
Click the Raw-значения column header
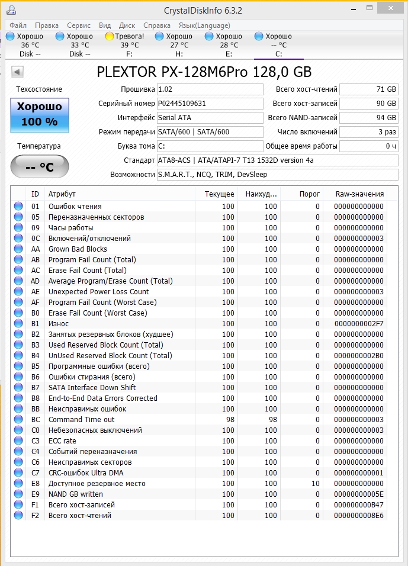coord(359,194)
